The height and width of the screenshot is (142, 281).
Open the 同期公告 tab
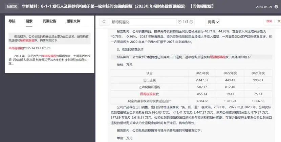[49, 21]
